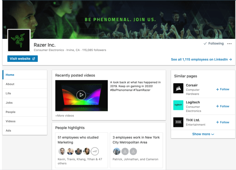Click the People highlights heading

pyautogui.click(x=70, y=128)
